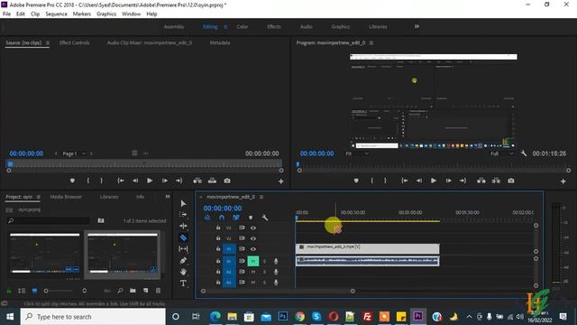Click the Project panel search field
Screen dimensions: 577x325
(49, 220)
